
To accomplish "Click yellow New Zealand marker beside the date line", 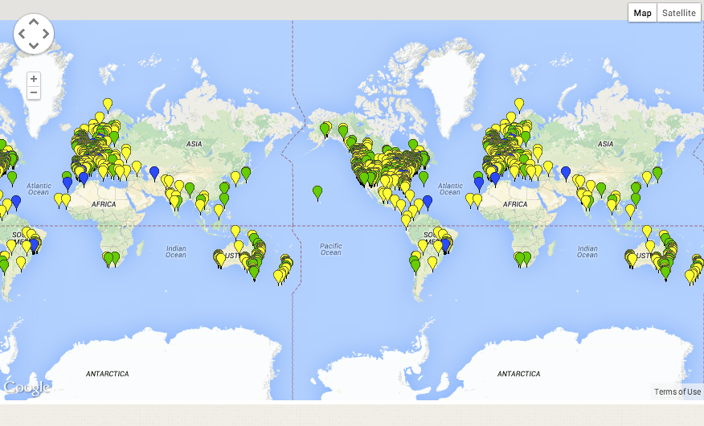I will pyautogui.click(x=279, y=276).
